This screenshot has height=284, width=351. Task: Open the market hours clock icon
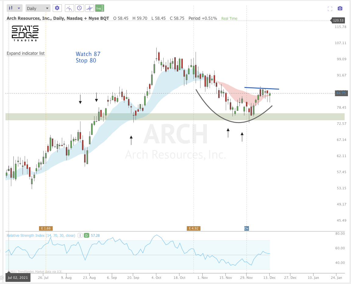pyautogui.click(x=79, y=8)
